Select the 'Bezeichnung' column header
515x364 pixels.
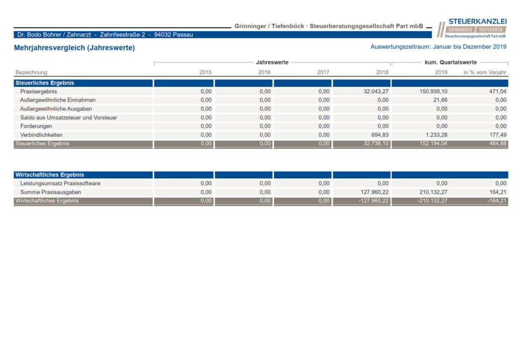(x=31, y=72)
